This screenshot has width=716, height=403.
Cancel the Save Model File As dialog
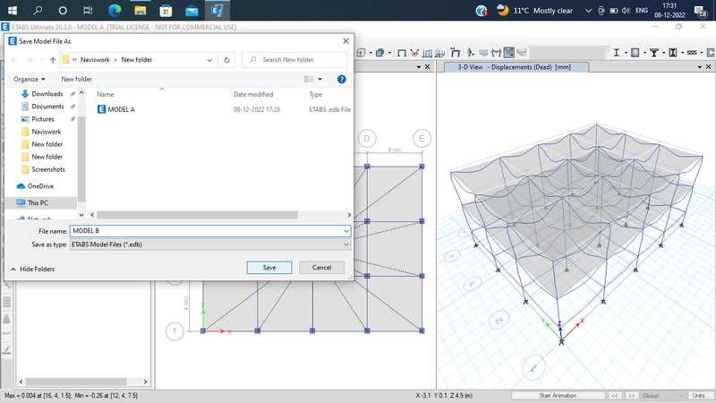pyautogui.click(x=321, y=268)
